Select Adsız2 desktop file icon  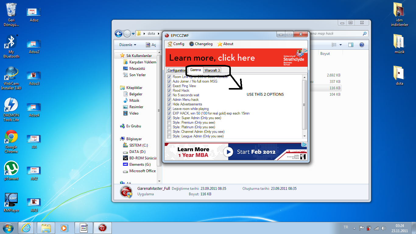point(34,46)
